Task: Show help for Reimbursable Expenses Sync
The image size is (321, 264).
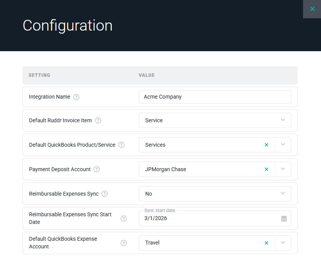Action: [105, 194]
